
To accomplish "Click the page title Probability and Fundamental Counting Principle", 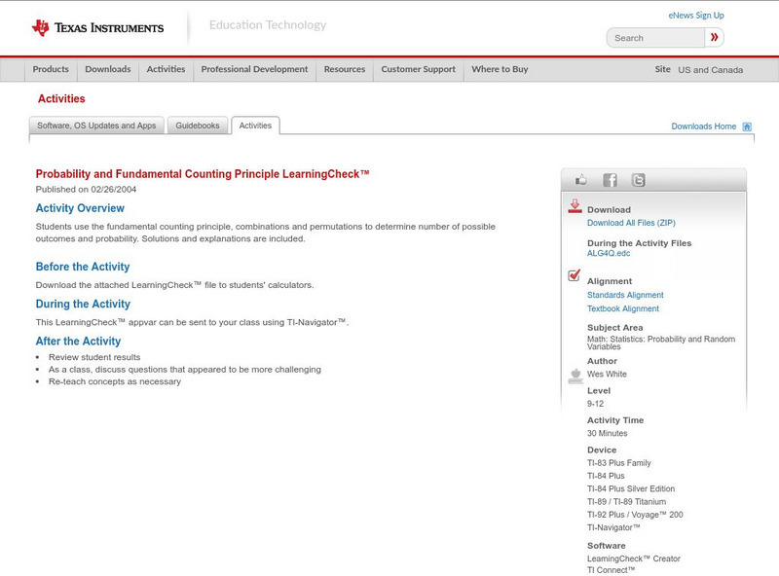I will [x=203, y=174].
